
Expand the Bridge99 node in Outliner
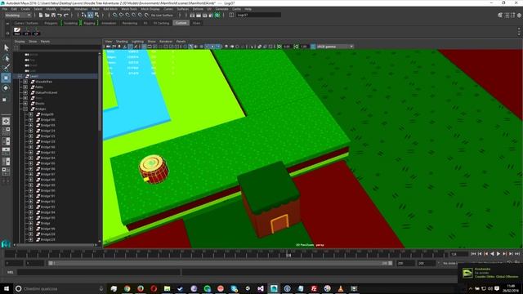click(31, 114)
